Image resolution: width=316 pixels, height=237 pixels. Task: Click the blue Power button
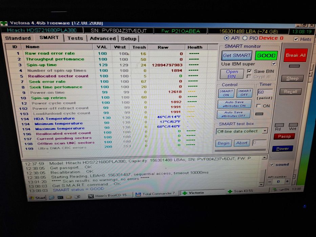click(x=282, y=149)
